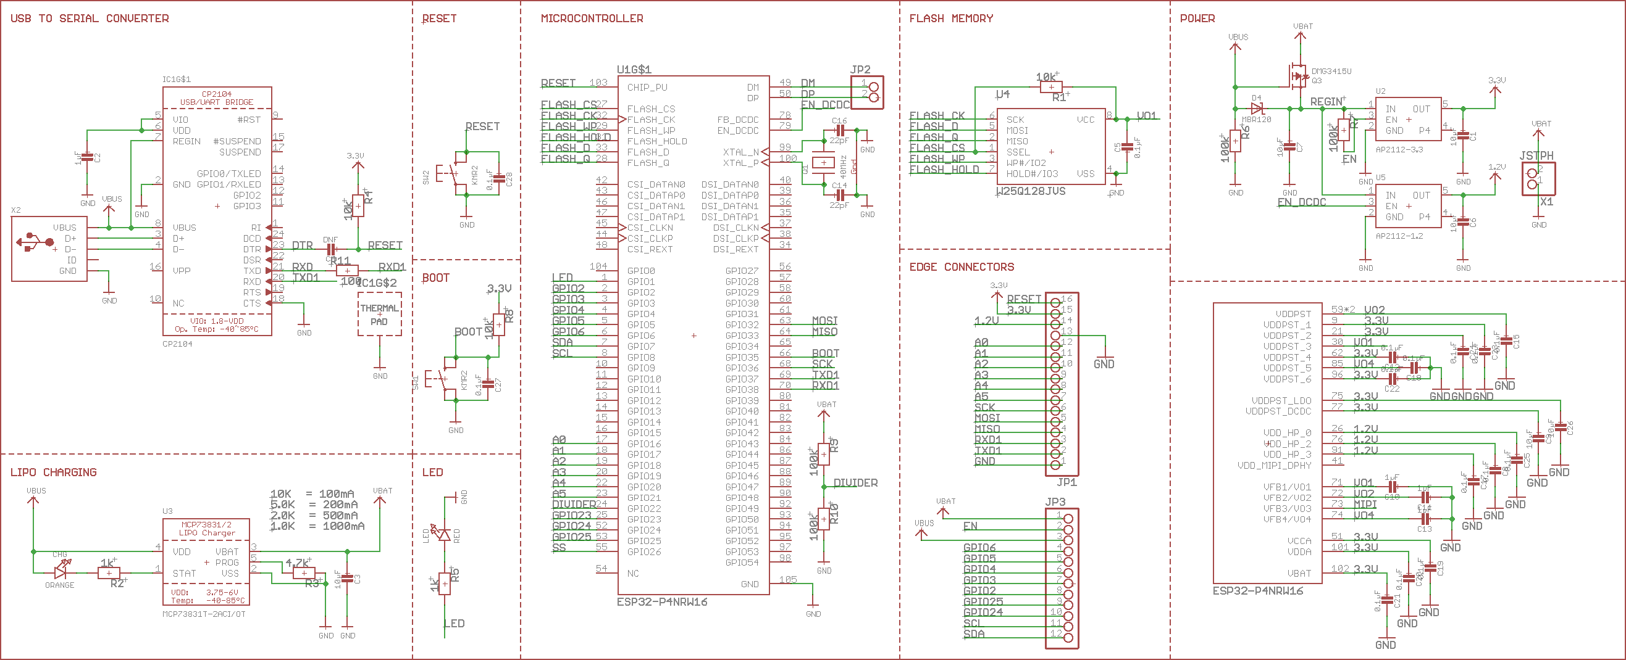Select the 40MHz crystal symbol
1626x660 pixels.
click(823, 163)
